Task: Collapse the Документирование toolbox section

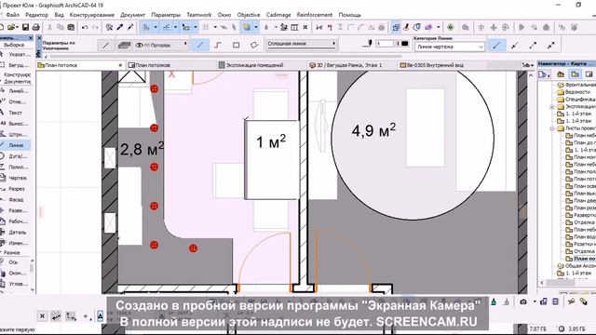Action: [15, 81]
